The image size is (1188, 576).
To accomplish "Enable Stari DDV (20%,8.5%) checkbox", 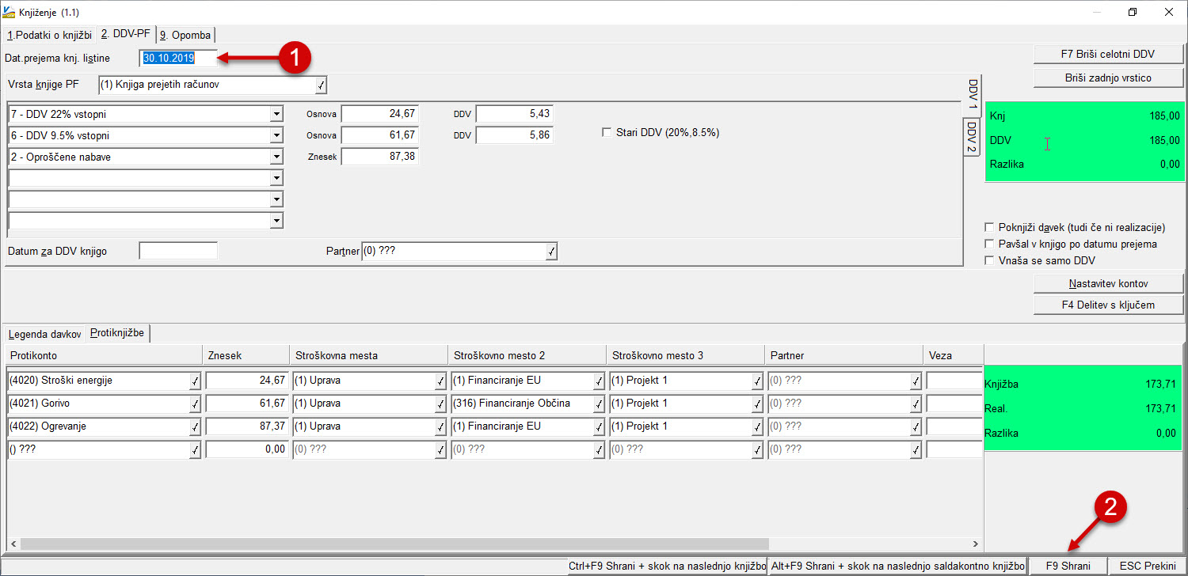I will pyautogui.click(x=607, y=132).
